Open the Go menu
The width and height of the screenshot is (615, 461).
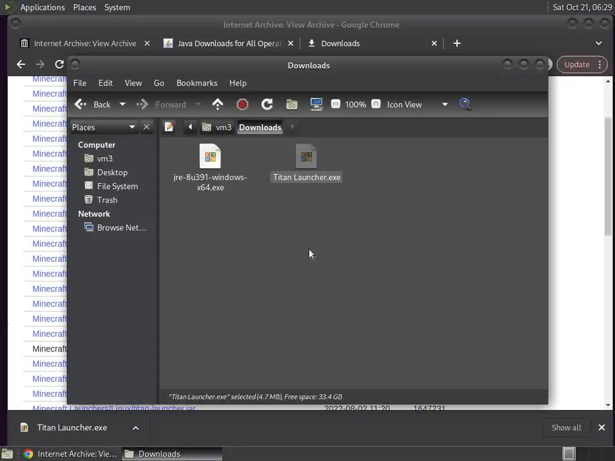(x=159, y=83)
